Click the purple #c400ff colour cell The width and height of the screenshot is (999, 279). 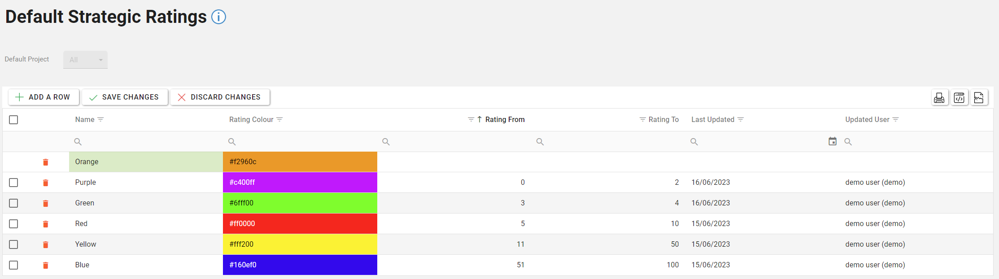(300, 183)
